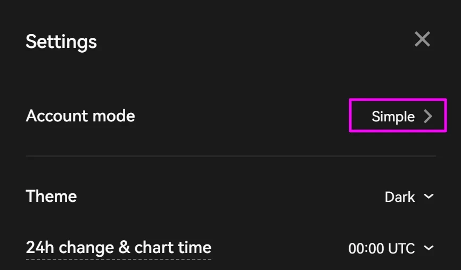Viewport: 461px width, 270px height.
Task: Click the Settings heading
Action: [61, 42]
